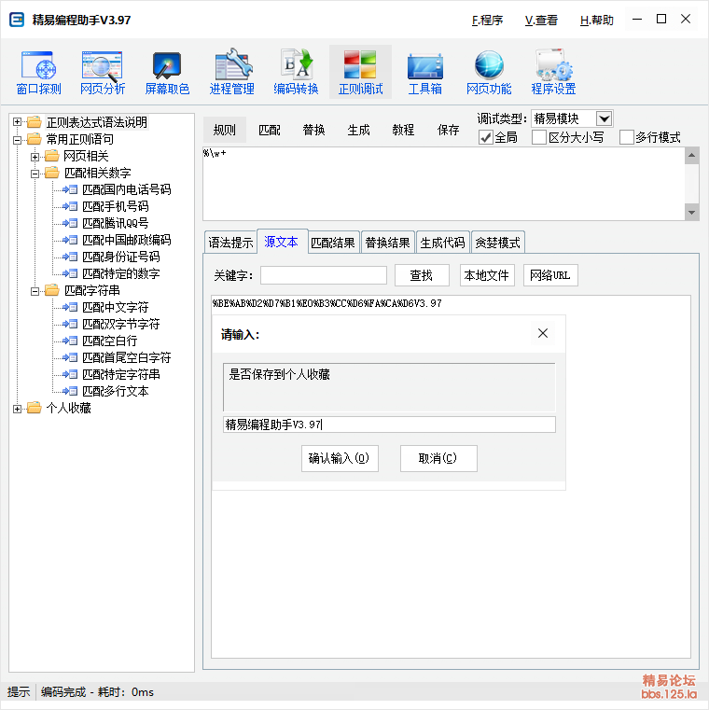This screenshot has height=710, width=709.
Task: Open the 网页分析 web analysis tool
Action: pyautogui.click(x=103, y=73)
